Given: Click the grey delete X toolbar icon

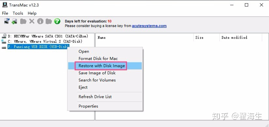Looking at the screenshot, I should 32,21.
